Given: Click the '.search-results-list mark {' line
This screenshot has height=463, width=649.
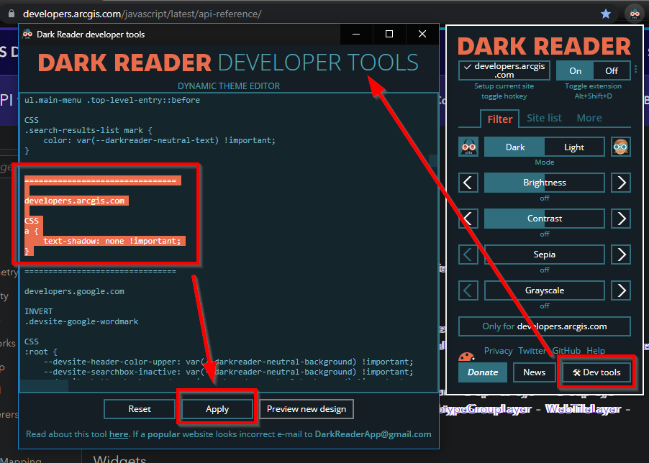Looking at the screenshot, I should (88, 130).
